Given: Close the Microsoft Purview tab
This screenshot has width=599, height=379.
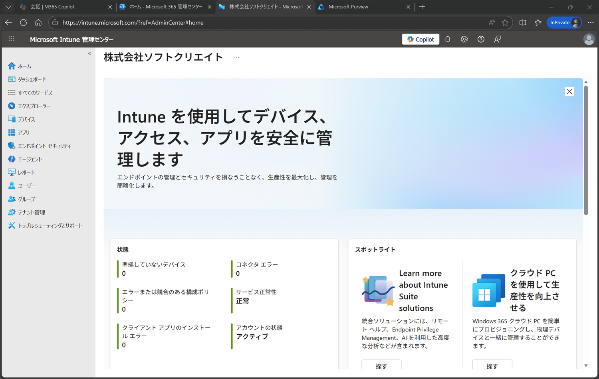Looking at the screenshot, I should [408, 7].
